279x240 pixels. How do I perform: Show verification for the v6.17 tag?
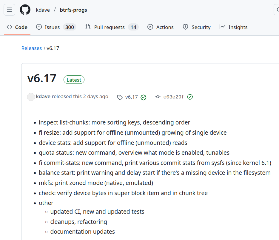point(144,97)
